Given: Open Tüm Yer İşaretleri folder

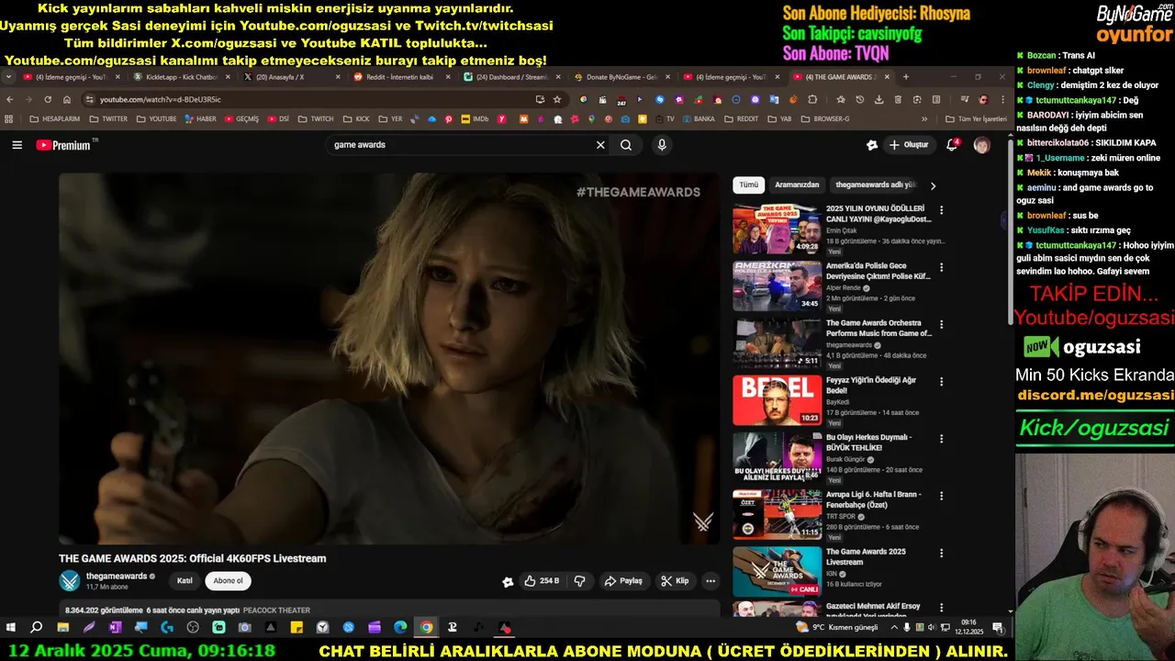Looking at the screenshot, I should pos(976,118).
